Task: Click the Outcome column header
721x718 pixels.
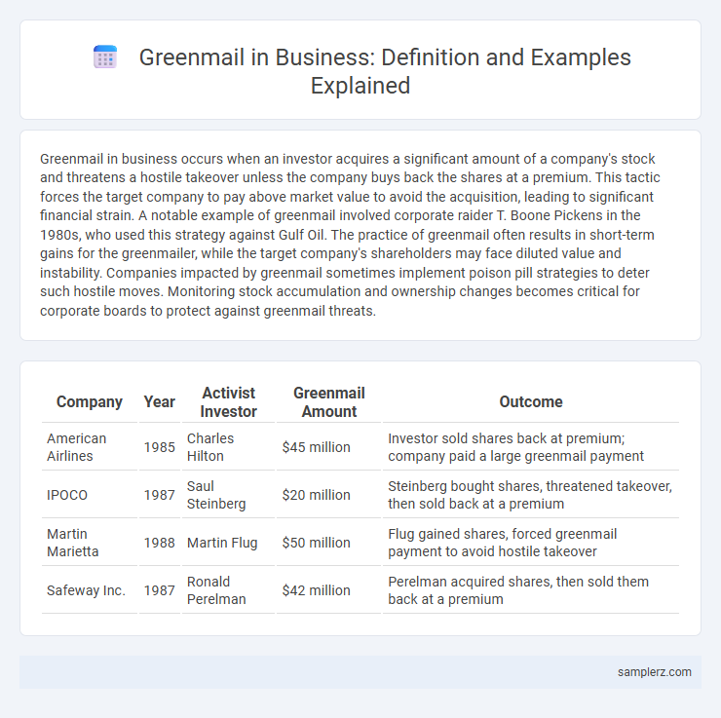Action: click(x=531, y=401)
